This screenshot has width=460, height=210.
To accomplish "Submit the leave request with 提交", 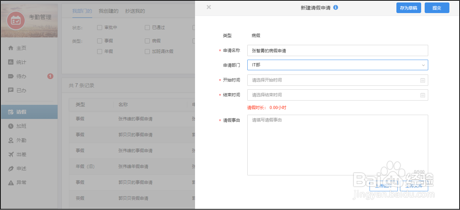I will click(x=437, y=8).
